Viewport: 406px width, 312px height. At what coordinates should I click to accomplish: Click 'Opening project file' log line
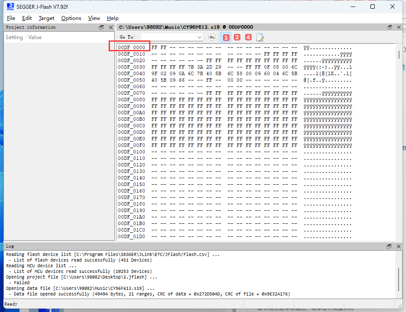82,277
